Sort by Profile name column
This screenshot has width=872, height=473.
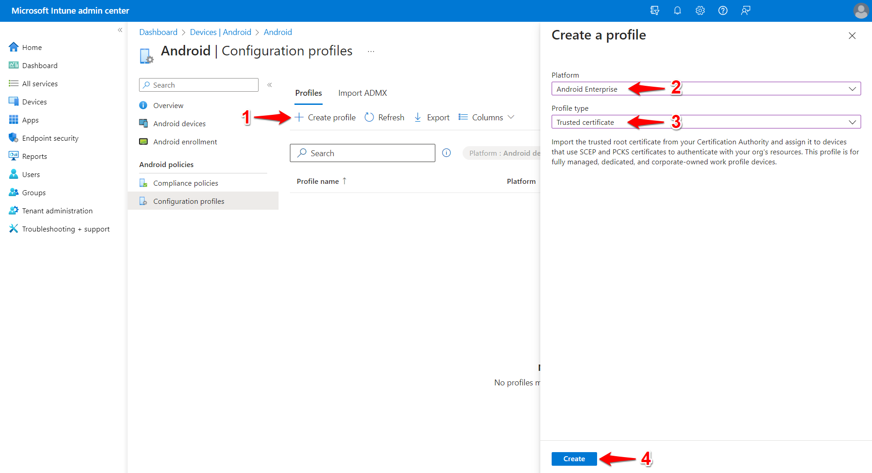[x=322, y=181]
